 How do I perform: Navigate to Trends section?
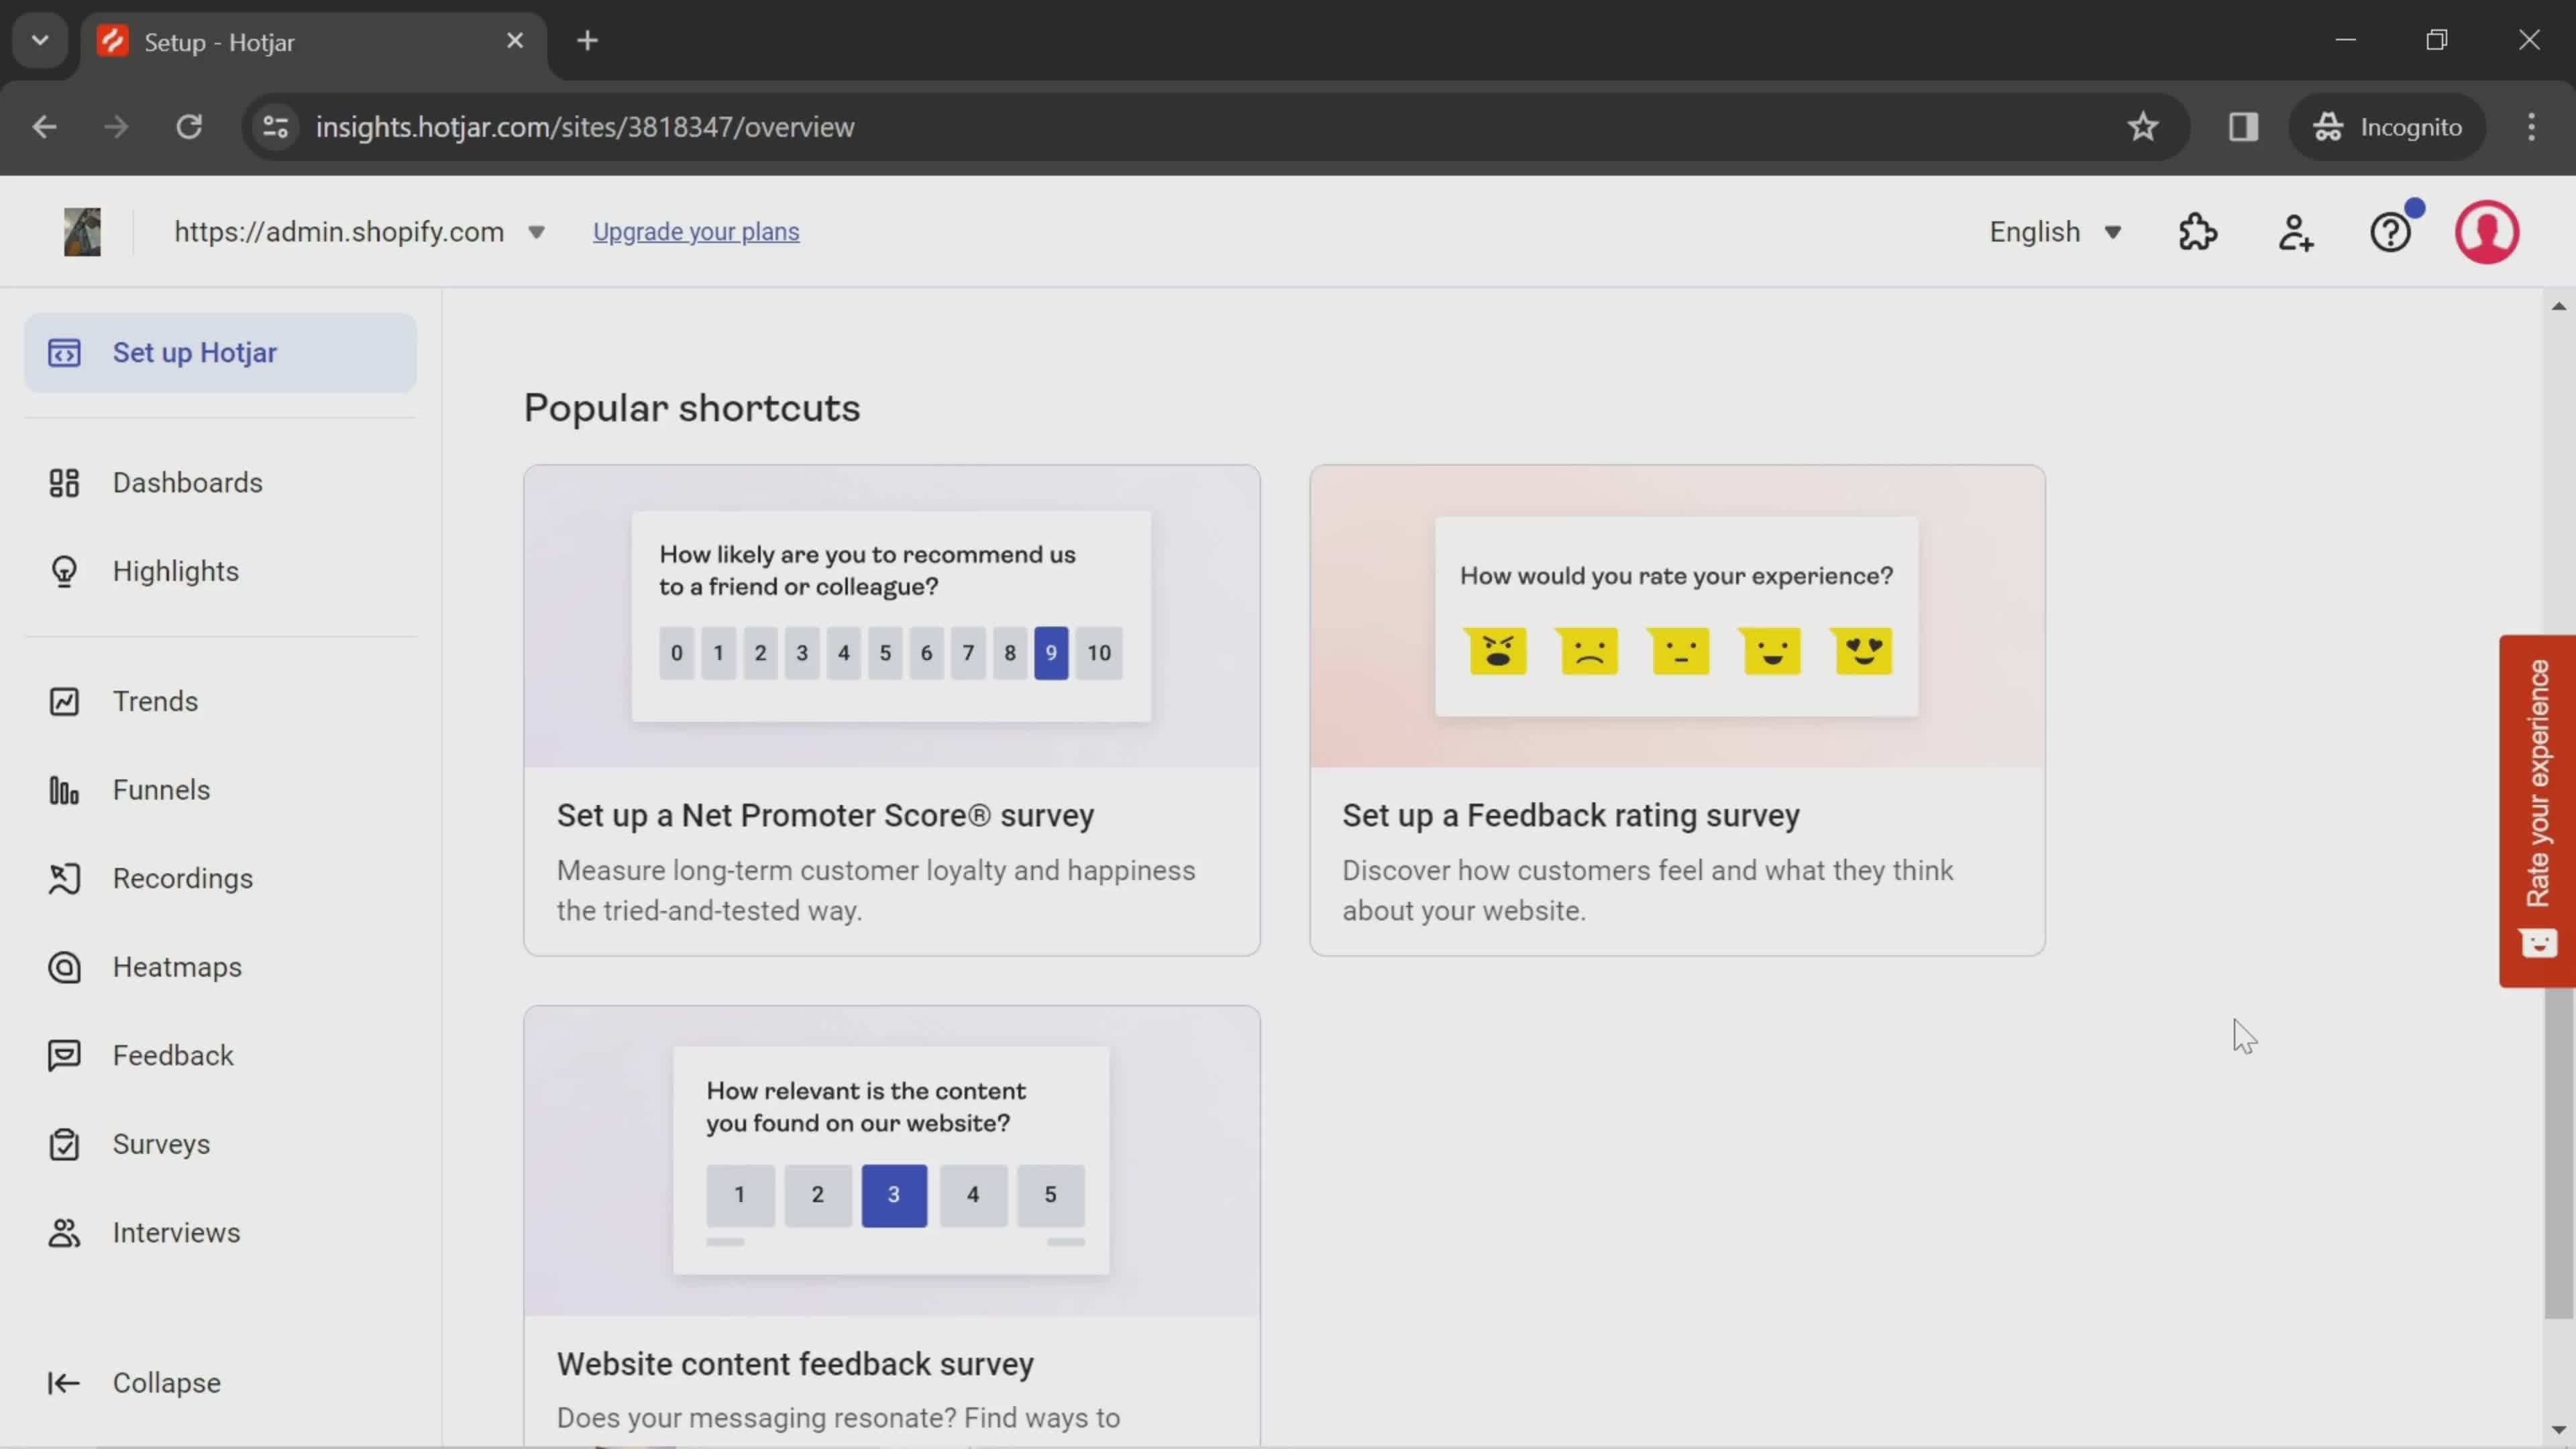[156, 700]
